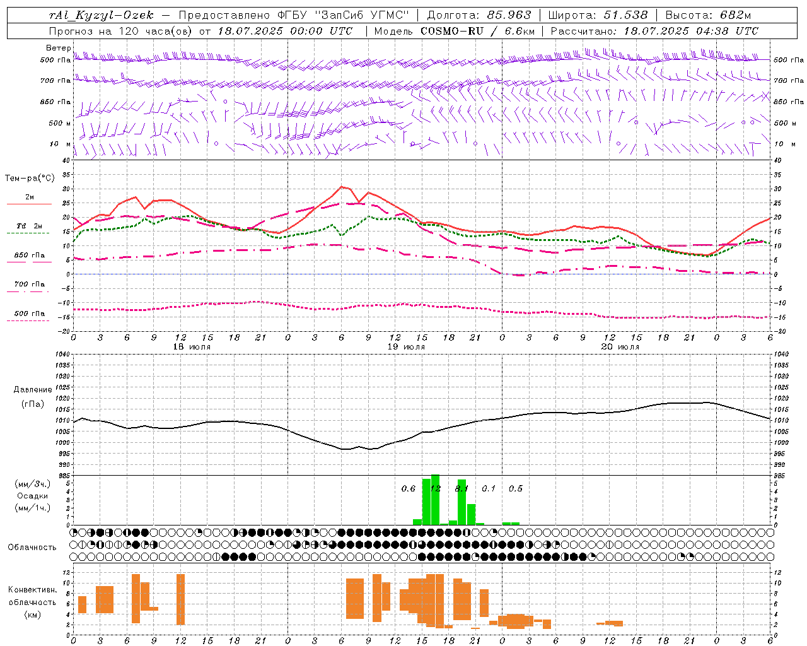Click the Давление pressure panel label
Image resolution: width=807 pixels, height=646 pixels.
(x=32, y=390)
